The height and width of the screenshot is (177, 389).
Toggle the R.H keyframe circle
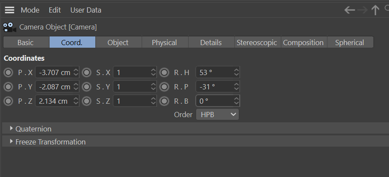tap(164, 72)
